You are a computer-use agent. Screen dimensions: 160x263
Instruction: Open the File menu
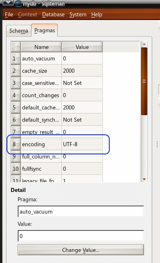(9, 15)
